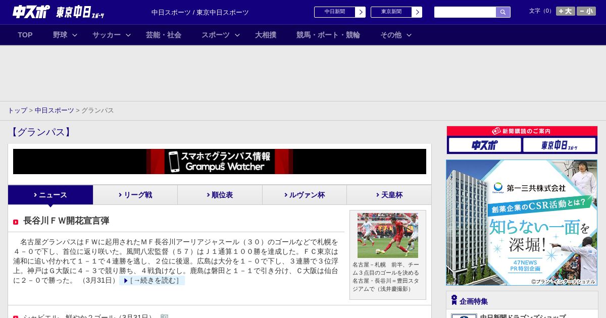This screenshot has width=606, height=318.
Task: Click 新聞購読のご案内 header banner
Action: [x=522, y=131]
